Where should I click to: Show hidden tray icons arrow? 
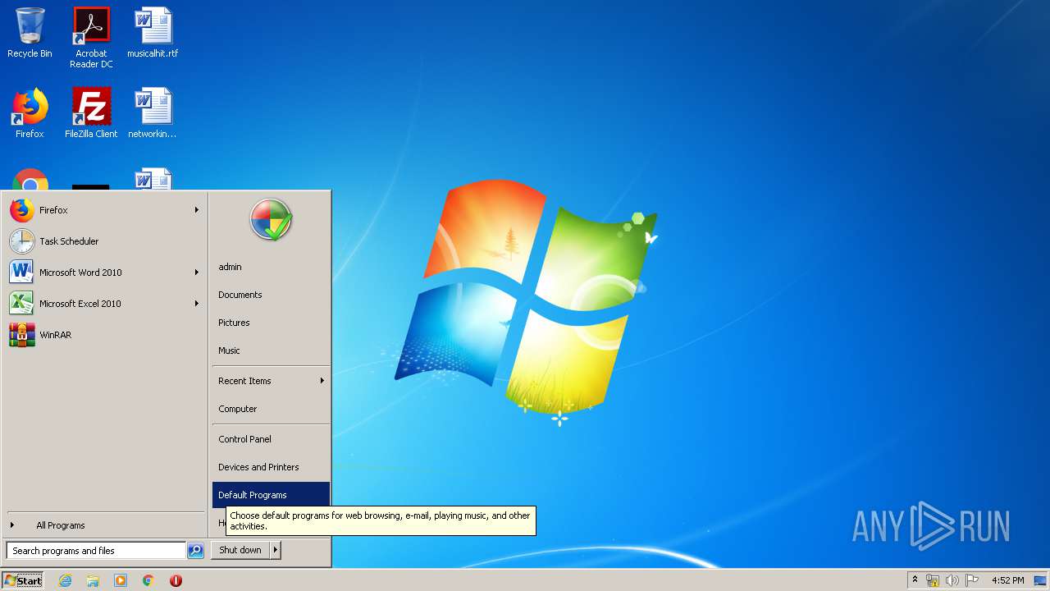[915, 580]
